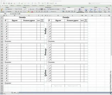Click Условное форматирование button

click(x=80, y=10)
